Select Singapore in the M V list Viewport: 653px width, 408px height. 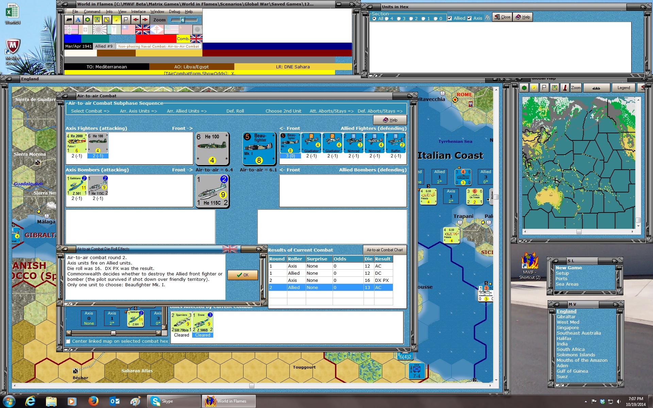click(x=568, y=328)
